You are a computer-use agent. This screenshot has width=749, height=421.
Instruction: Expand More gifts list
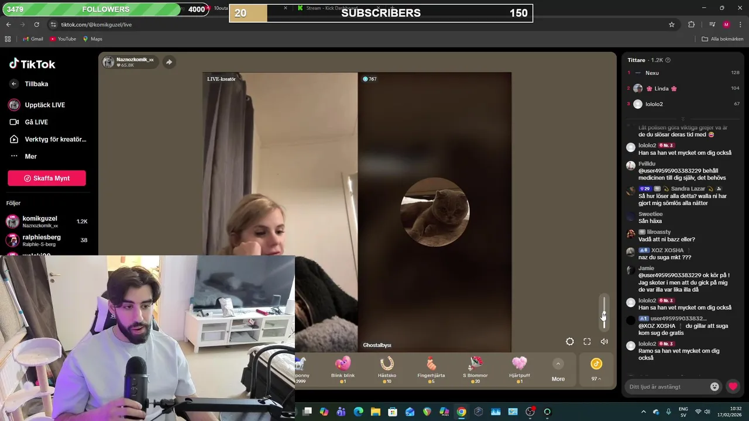coord(558,371)
